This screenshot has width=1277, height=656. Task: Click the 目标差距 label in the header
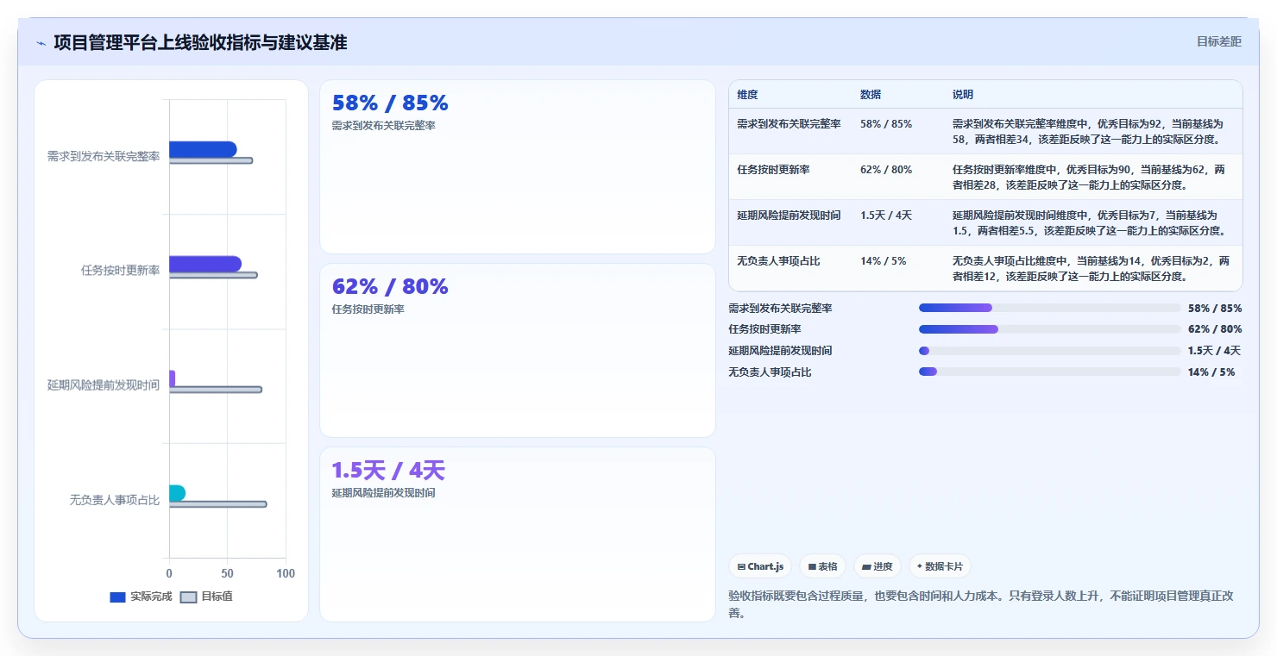coord(1219,41)
